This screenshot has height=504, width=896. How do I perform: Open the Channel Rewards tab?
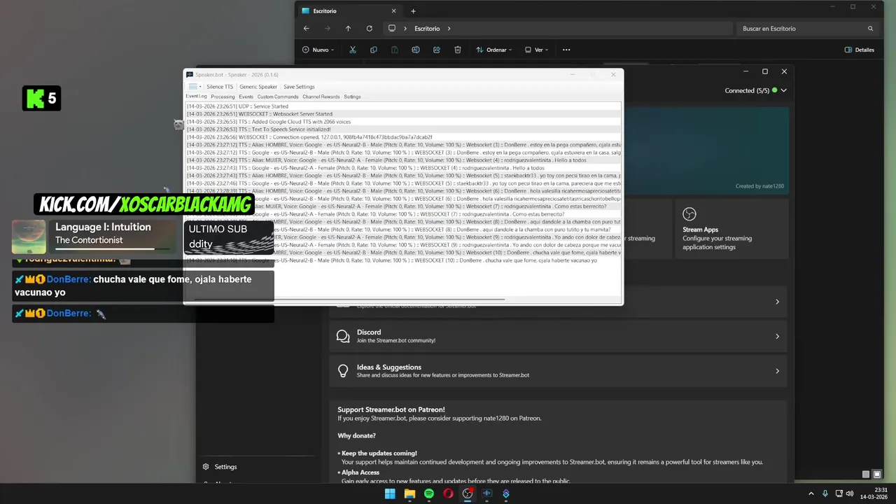[321, 97]
